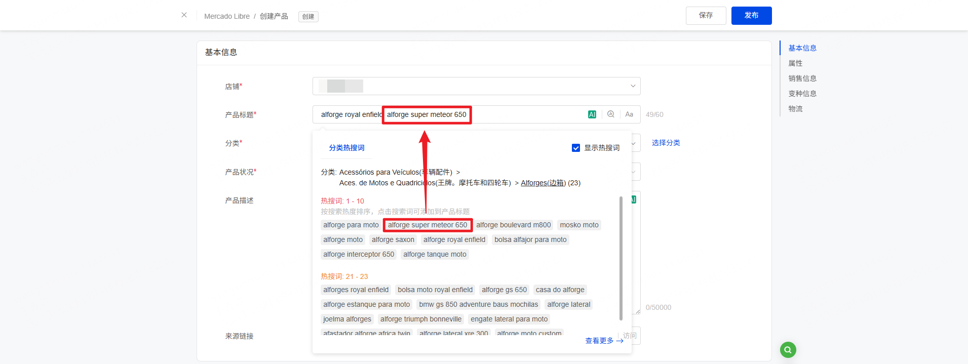
Task: Open the 选择分类 link
Action: (x=666, y=143)
